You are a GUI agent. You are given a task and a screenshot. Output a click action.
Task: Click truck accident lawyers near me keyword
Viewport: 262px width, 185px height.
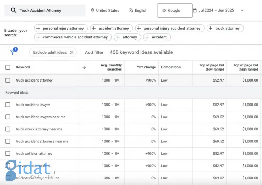tap(41, 117)
